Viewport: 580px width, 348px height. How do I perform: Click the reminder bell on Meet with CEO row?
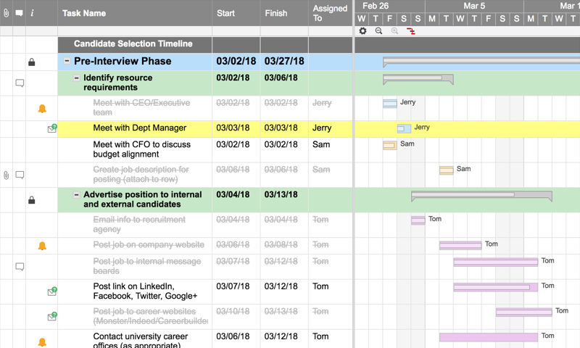[42, 109]
